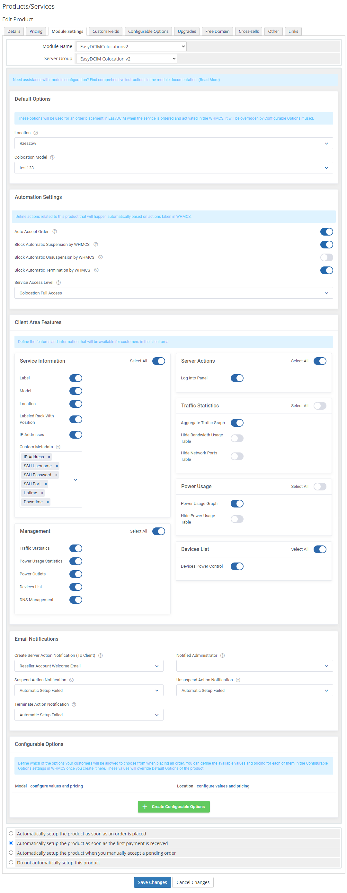Click help icon for Block Automatic Unsuspension
Screen dimensions: 347x893
pos(100,257)
